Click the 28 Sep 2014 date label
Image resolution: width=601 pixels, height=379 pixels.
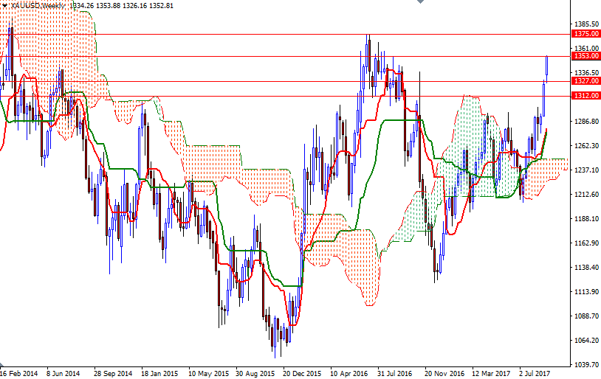click(113, 373)
